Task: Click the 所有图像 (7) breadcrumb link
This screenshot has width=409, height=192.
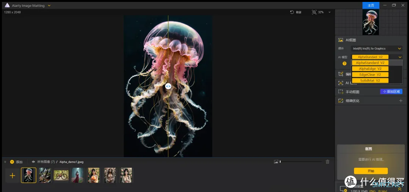Action: (46, 162)
